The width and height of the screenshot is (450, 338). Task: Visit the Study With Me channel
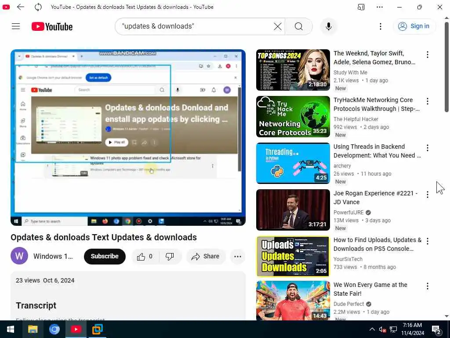(x=350, y=73)
